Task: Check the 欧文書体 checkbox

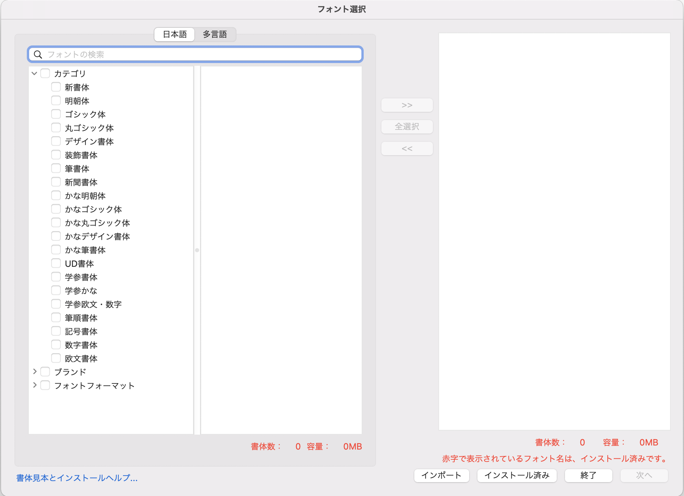Action: click(56, 358)
